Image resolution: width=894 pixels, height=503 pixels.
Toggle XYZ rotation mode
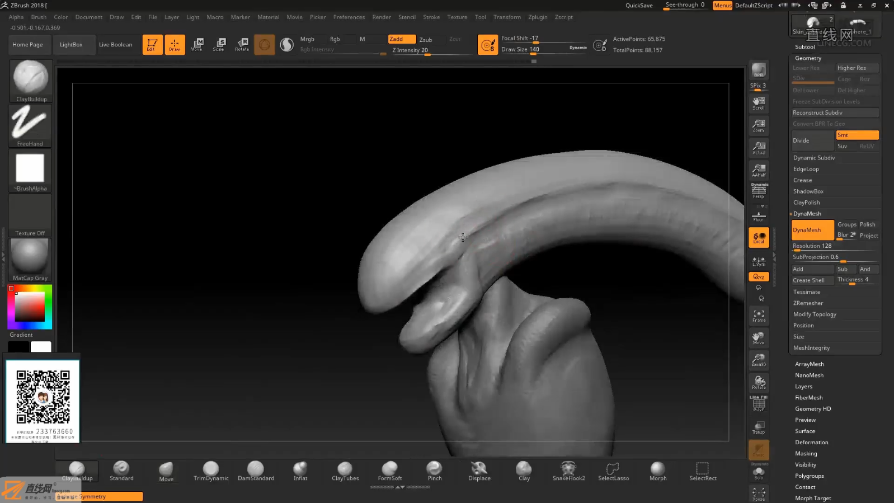pos(759,277)
